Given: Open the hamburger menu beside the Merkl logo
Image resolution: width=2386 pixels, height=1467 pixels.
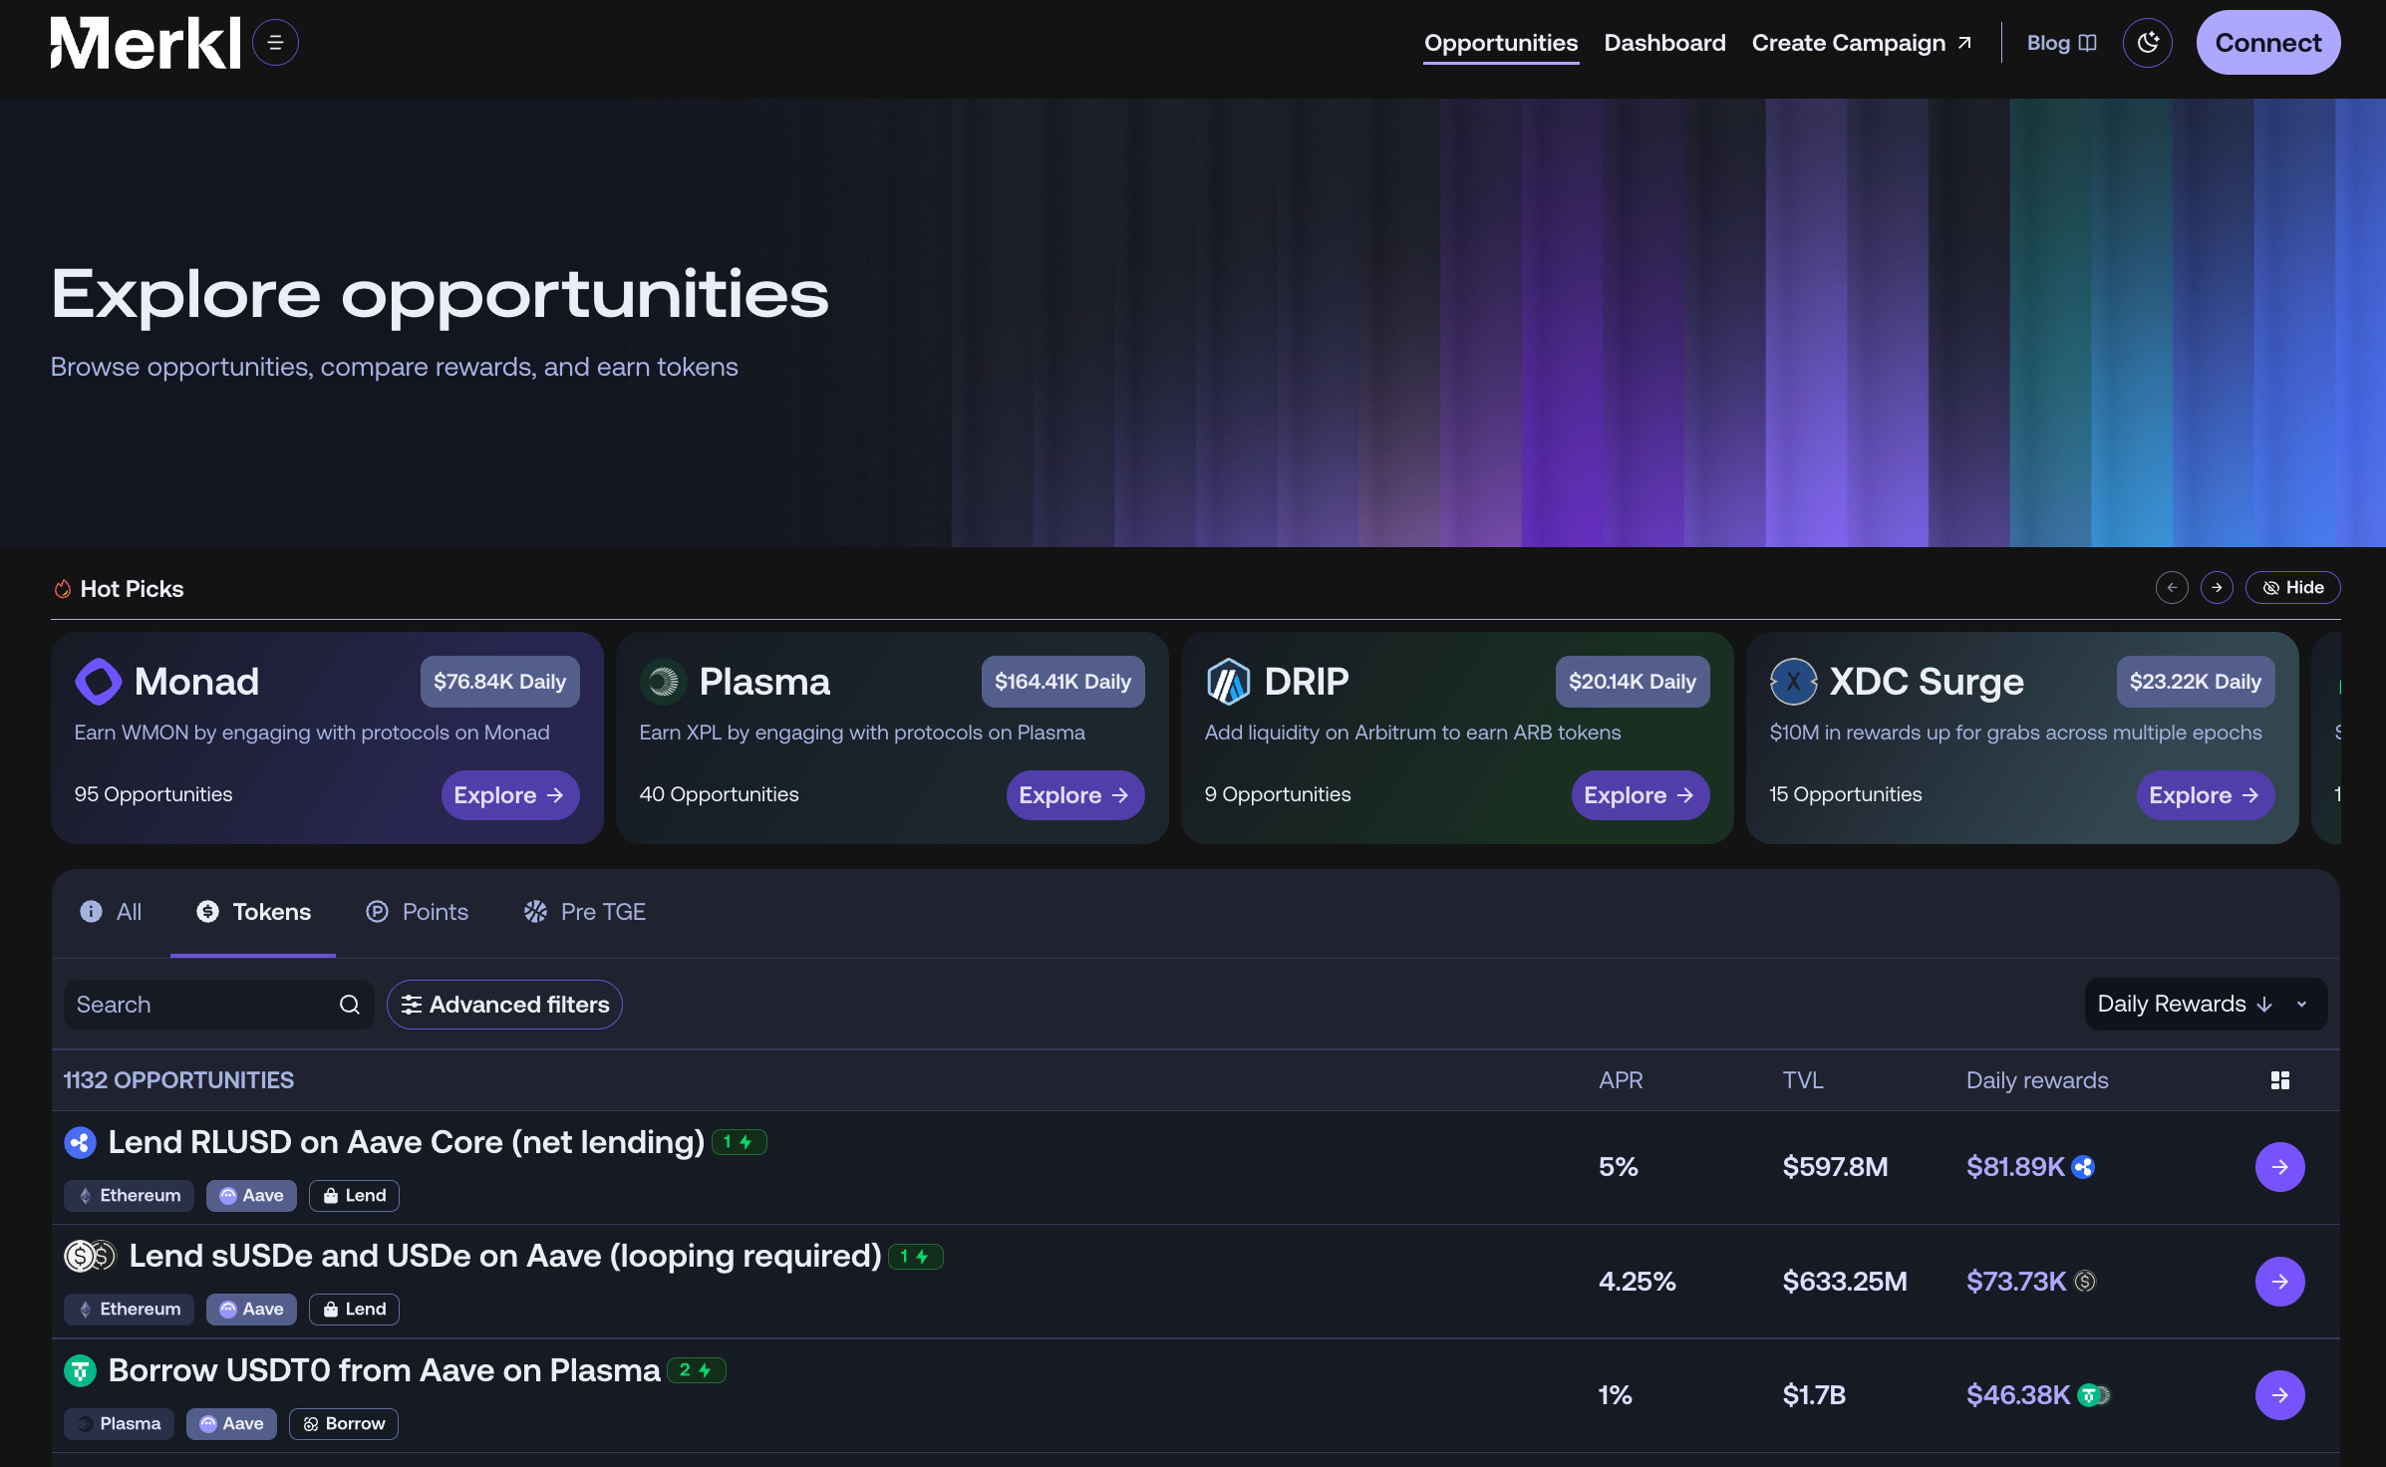Looking at the screenshot, I should (x=275, y=43).
